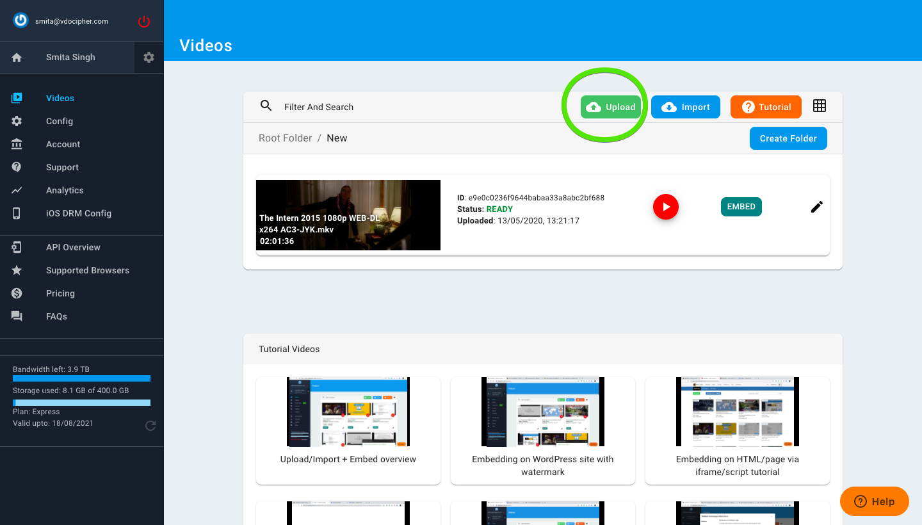Play the video with the red play button
922x525 pixels.
pyautogui.click(x=666, y=207)
